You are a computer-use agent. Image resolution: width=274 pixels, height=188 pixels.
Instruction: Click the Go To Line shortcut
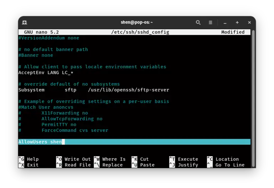[x=226, y=165]
